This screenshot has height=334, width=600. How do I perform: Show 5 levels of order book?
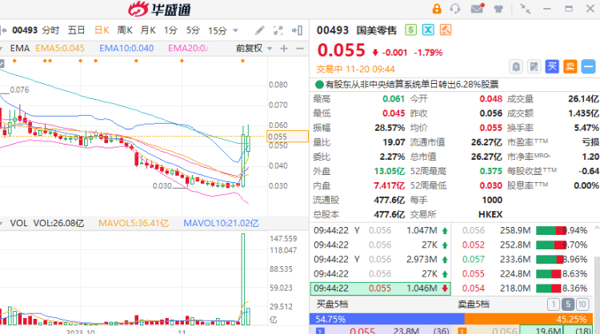(x=568, y=304)
